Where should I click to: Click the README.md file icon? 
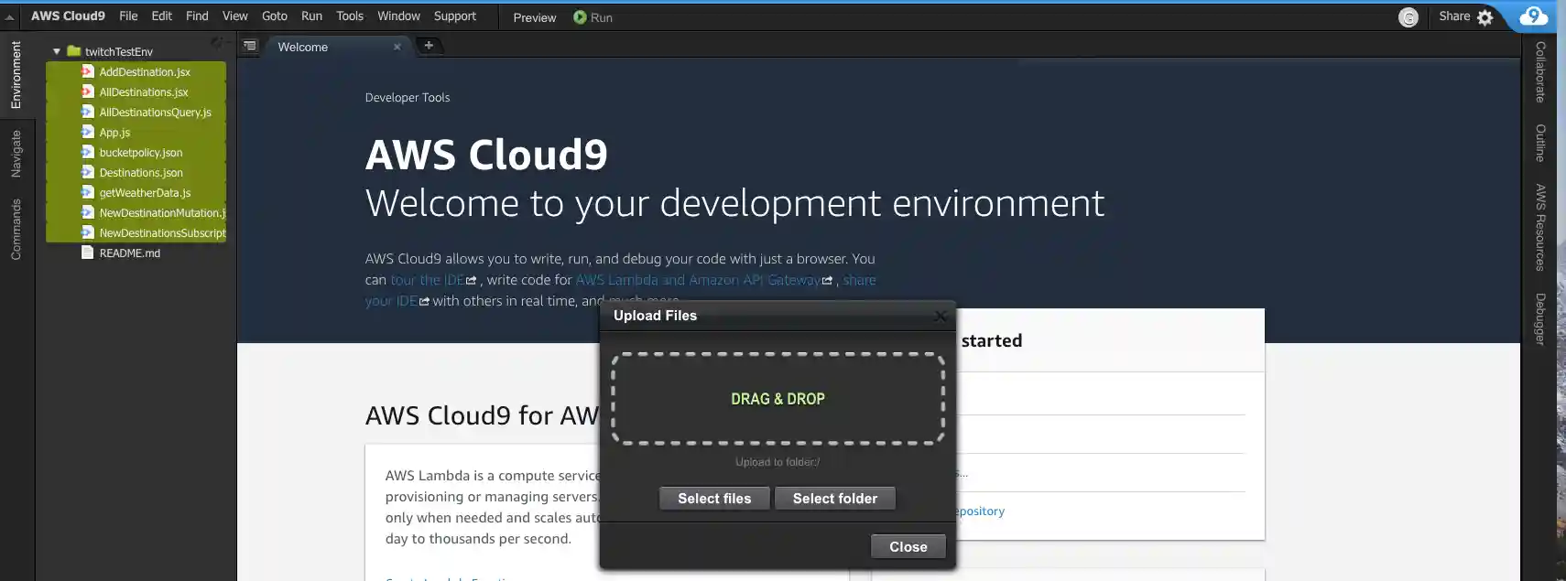pos(88,253)
